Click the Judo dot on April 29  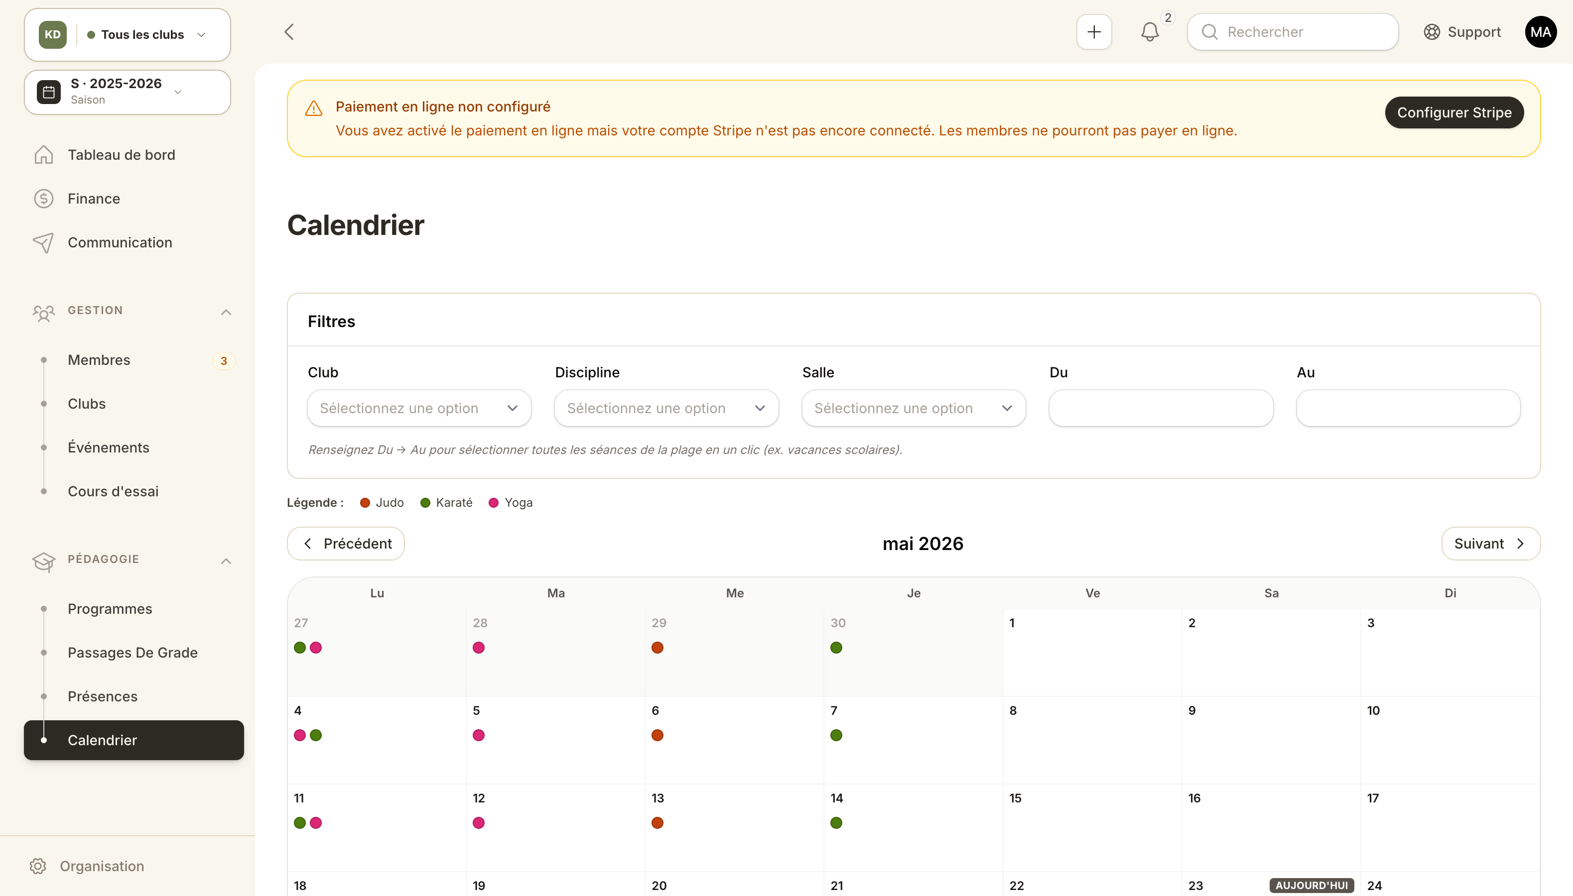point(657,648)
